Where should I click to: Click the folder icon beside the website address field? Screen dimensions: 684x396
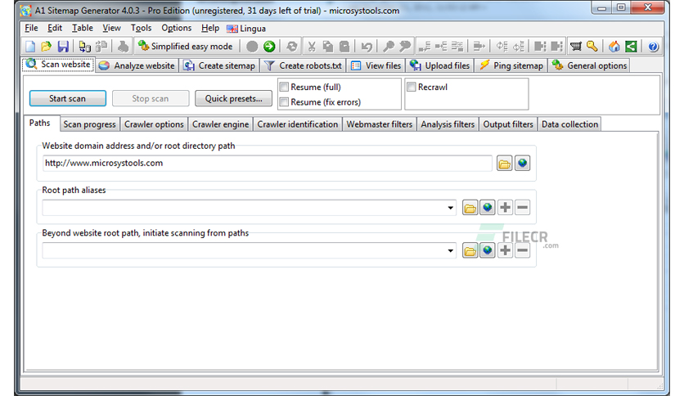point(504,164)
